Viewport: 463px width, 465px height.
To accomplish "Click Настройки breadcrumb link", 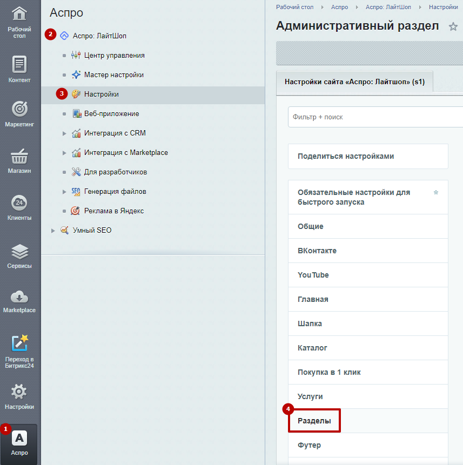I will point(443,7).
